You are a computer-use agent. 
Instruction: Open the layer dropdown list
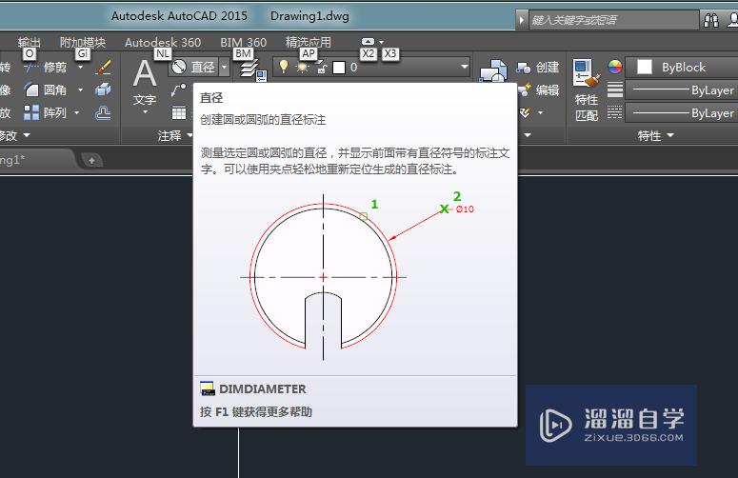click(464, 67)
